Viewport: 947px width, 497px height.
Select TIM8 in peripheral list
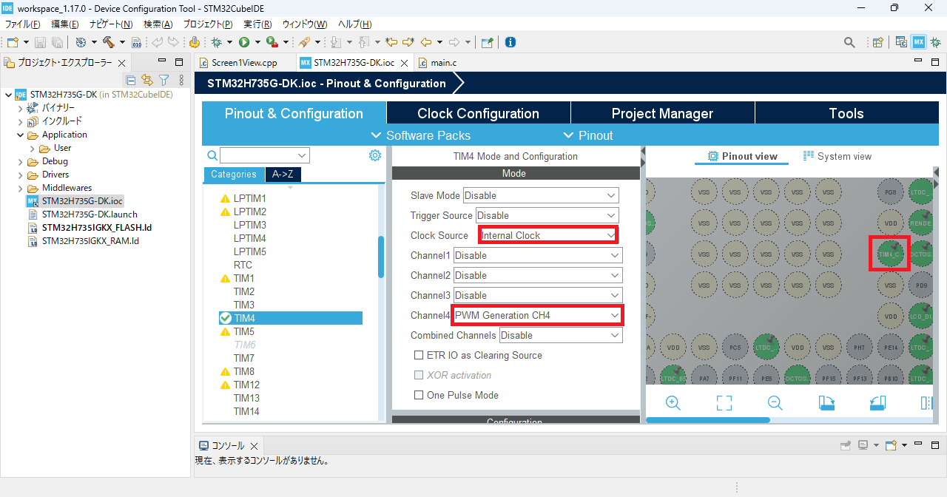click(x=244, y=371)
